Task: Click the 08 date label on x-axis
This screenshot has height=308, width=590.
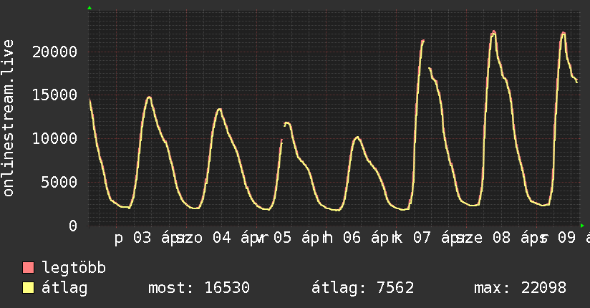Action: point(502,238)
